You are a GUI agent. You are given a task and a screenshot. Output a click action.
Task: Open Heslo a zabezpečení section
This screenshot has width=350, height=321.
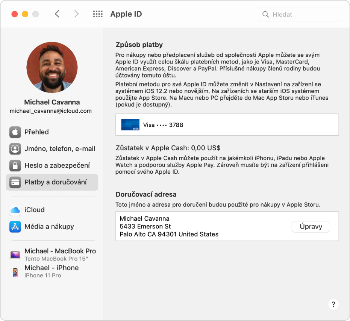[x=52, y=165]
